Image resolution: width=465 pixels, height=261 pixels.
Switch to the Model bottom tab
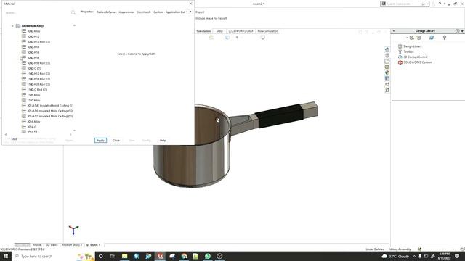point(37,245)
